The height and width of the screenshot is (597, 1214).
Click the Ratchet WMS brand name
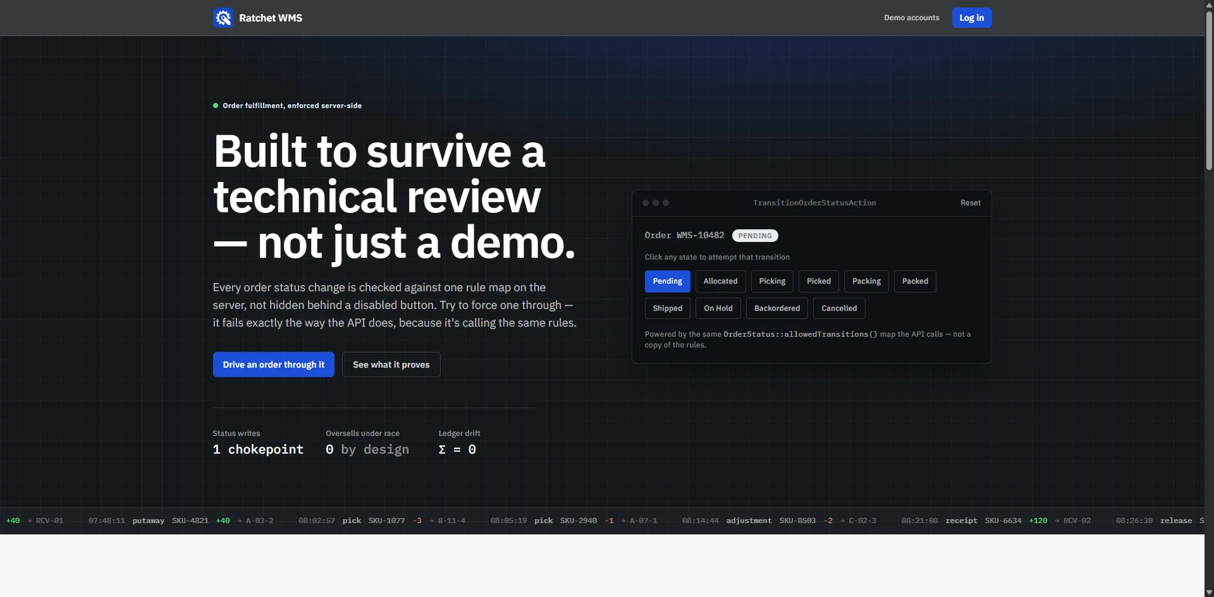point(271,18)
